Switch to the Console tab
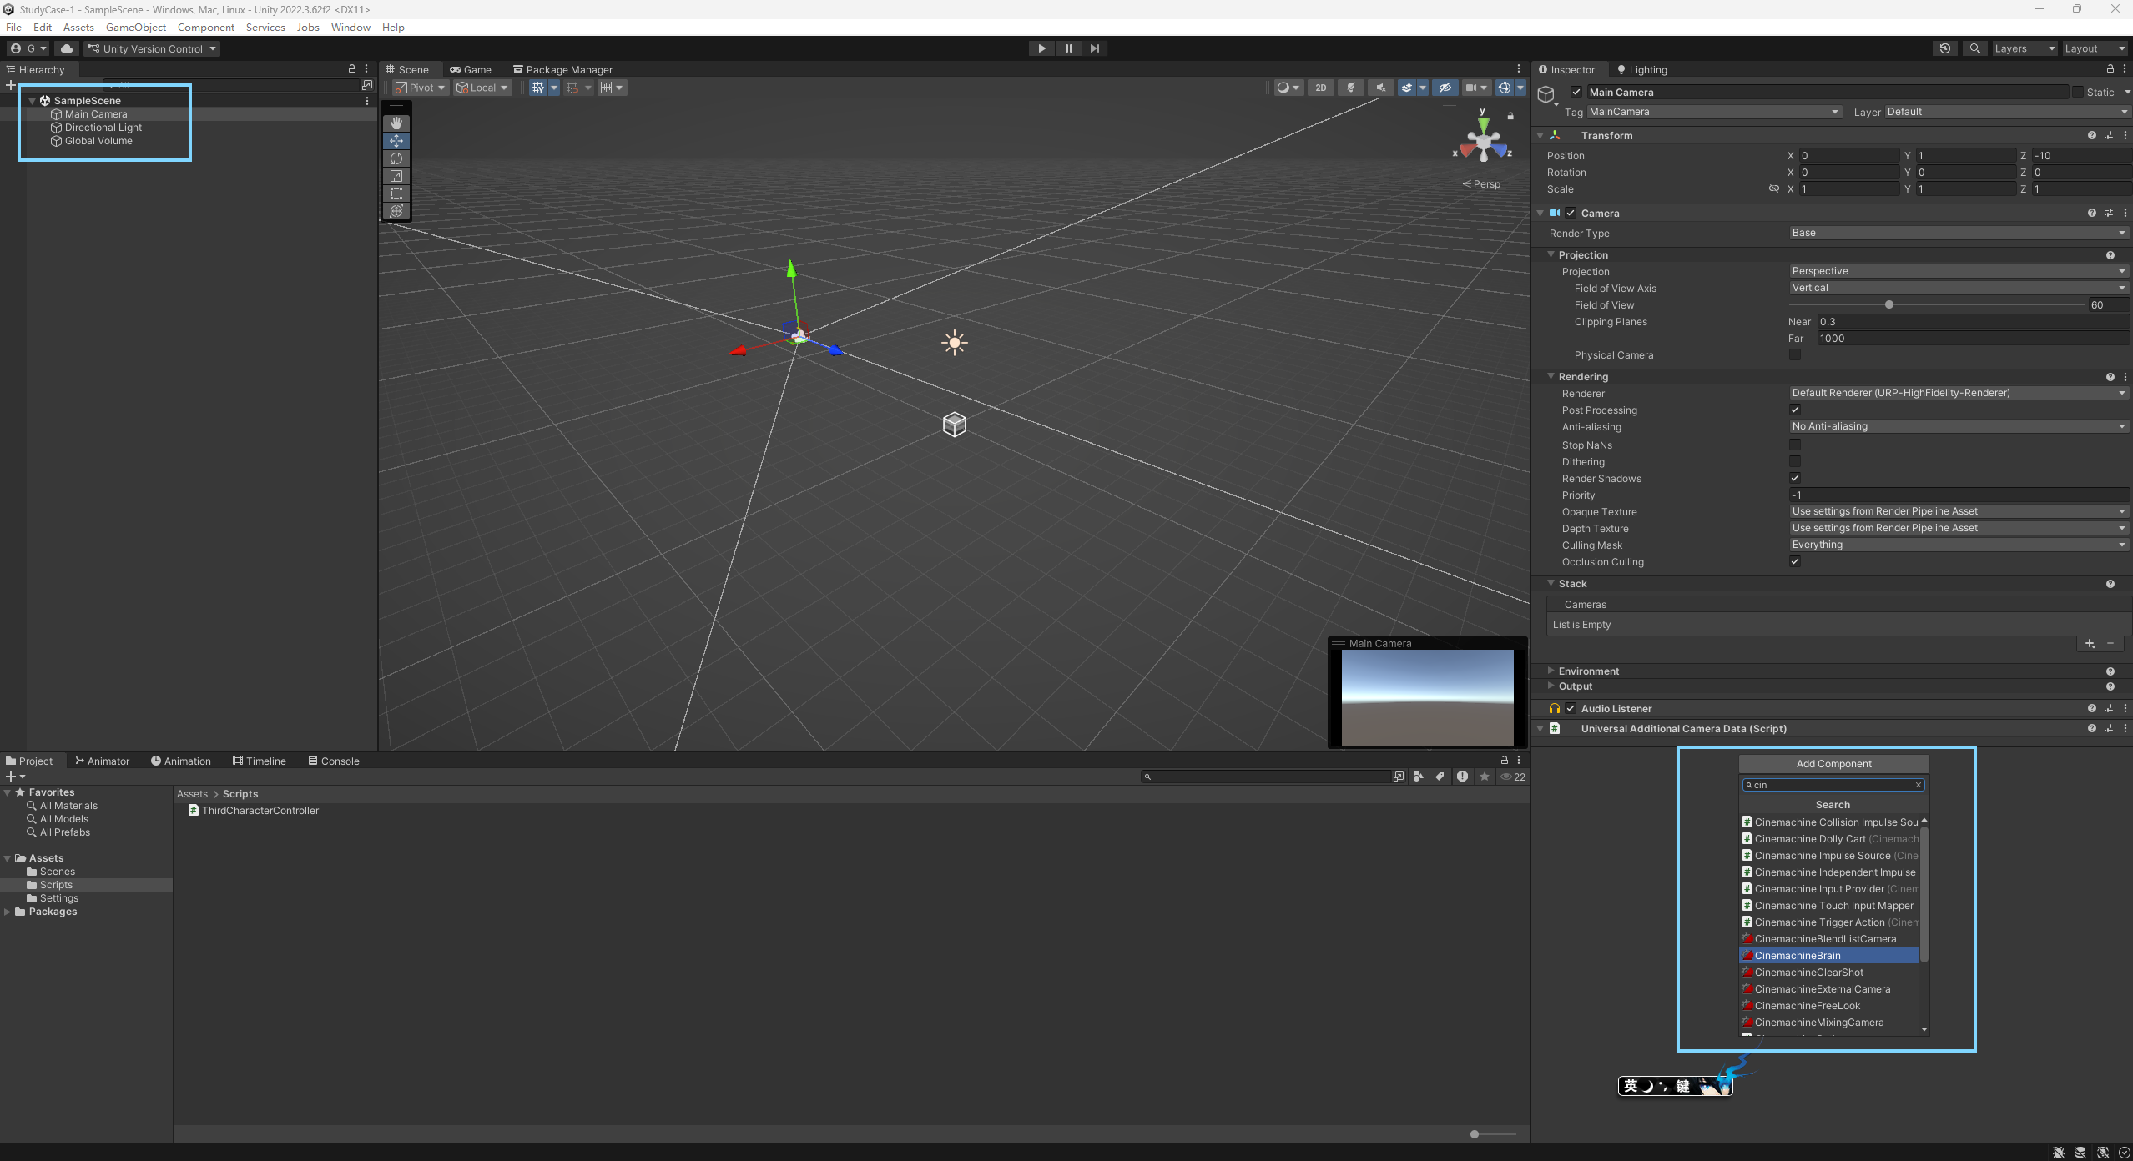Screen dimensions: 2133x1161 [x=334, y=761]
